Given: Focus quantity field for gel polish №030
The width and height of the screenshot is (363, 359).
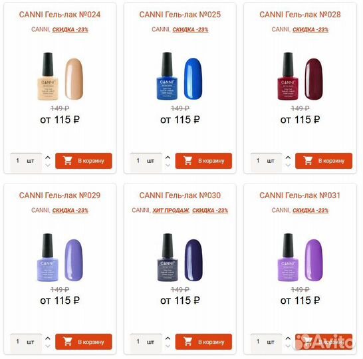Looking at the screenshot, I should point(146,342).
